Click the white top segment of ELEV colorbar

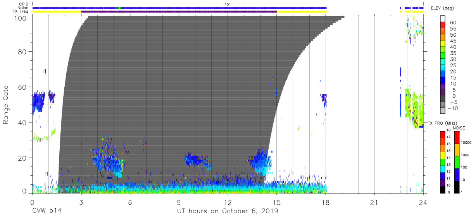pos(443,19)
